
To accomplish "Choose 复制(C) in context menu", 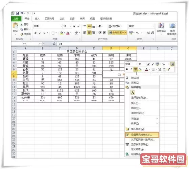I will pos(142,82).
